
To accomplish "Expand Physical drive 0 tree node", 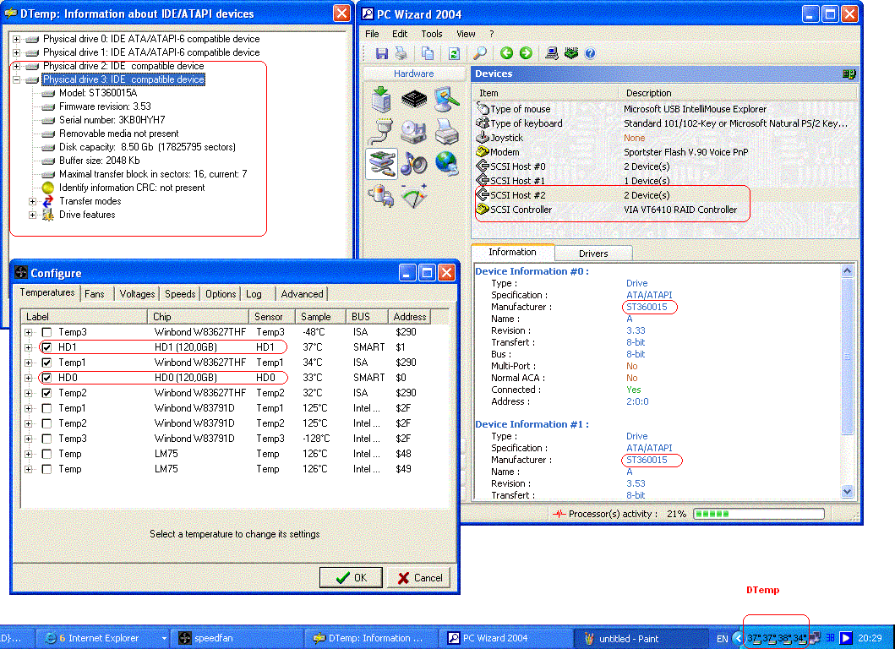I will (17, 39).
